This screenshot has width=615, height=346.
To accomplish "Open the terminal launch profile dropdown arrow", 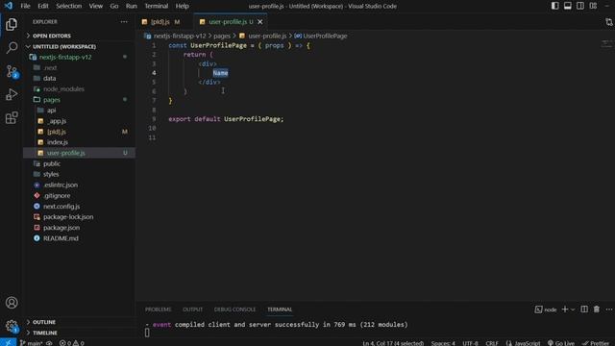I will [573, 309].
